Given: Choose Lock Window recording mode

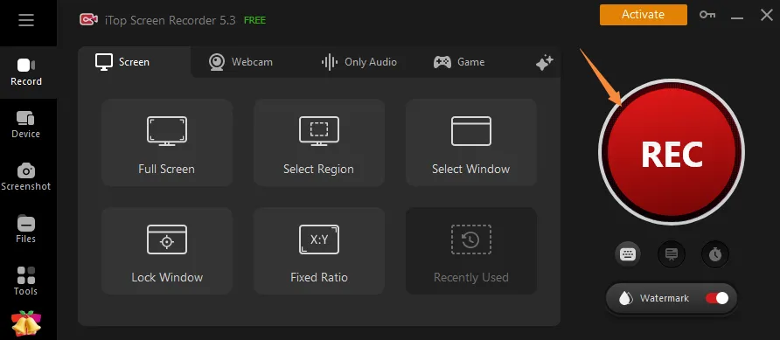Looking at the screenshot, I should click(167, 251).
